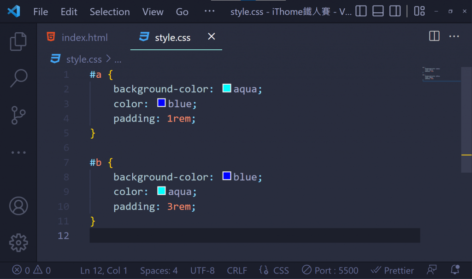Open the Accounts menu icon
Image resolution: width=472 pixels, height=279 pixels.
18,206
